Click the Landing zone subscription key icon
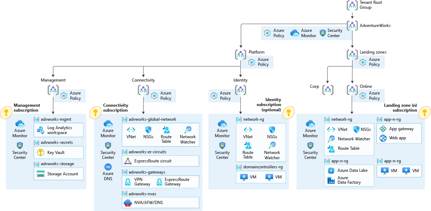Image resolution: width=431 pixels, height=211 pixels. (x=424, y=112)
